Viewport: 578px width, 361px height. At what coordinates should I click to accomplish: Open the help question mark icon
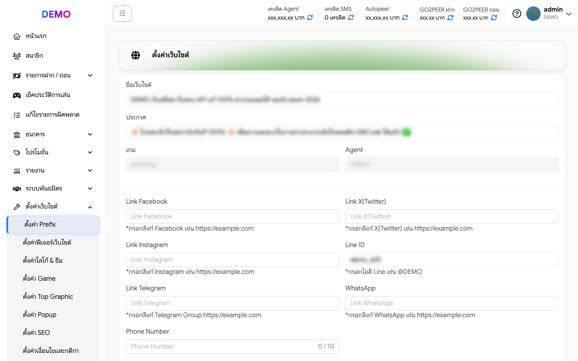[517, 14]
